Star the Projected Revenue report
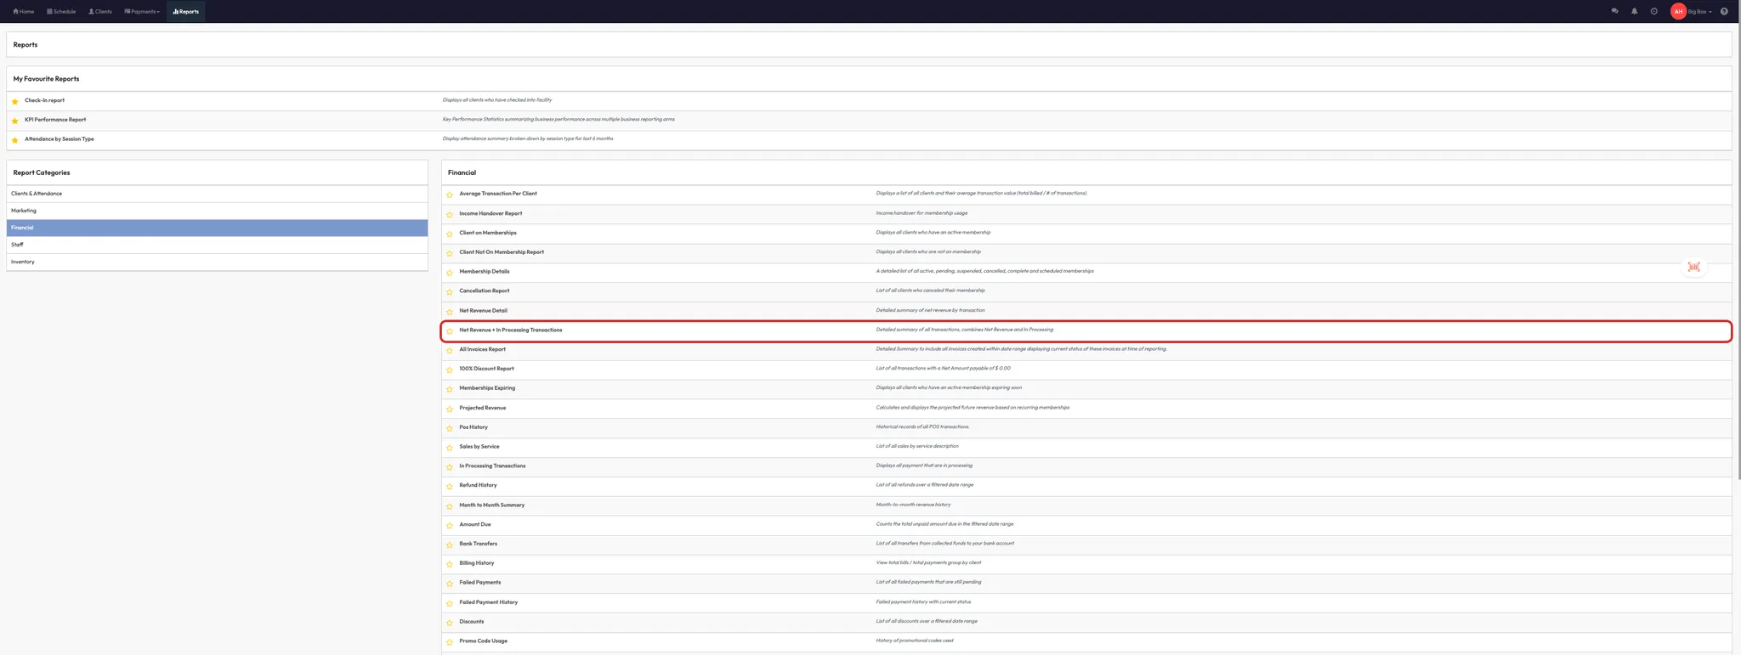This screenshot has height=655, width=1741. pyautogui.click(x=450, y=409)
